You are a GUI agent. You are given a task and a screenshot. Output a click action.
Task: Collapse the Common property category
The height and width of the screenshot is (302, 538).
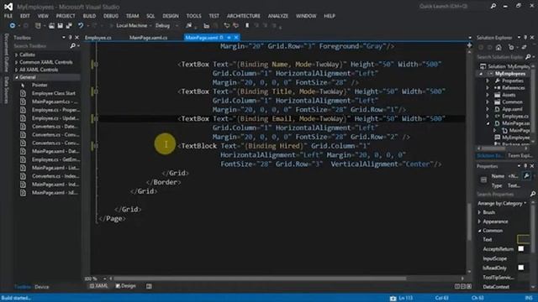[x=480, y=231]
